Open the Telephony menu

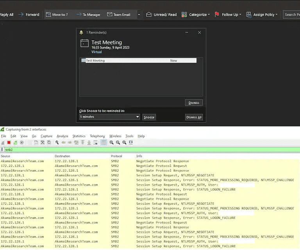coord(97,136)
